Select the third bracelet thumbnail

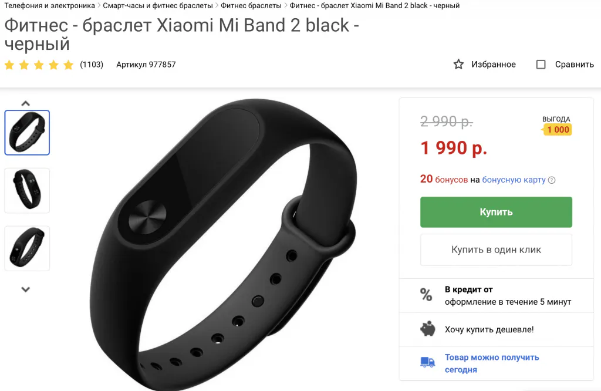point(27,248)
